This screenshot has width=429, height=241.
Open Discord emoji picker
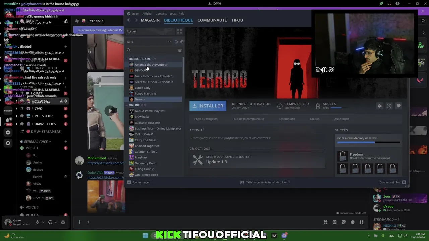point(353,222)
